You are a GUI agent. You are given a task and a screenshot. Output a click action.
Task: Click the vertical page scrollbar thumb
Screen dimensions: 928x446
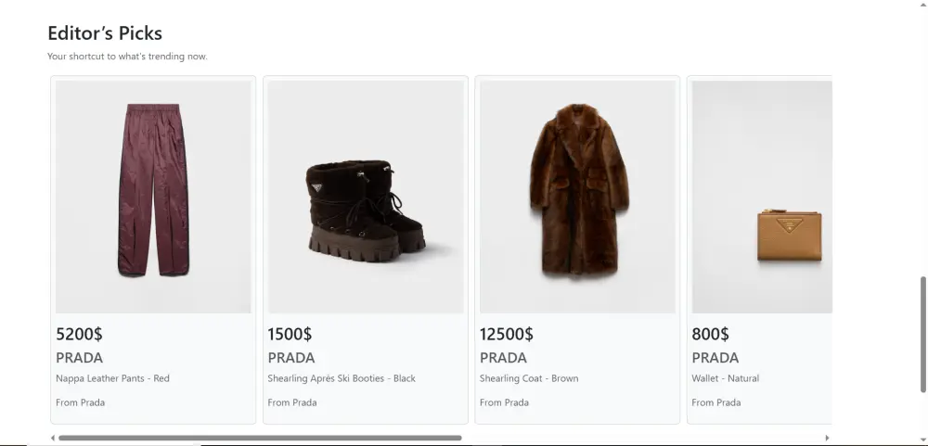tap(922, 334)
